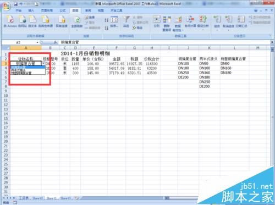Open the Name Box dropdown arrow
Image resolution: width=275 pixels, height=205 pixels.
[37, 42]
